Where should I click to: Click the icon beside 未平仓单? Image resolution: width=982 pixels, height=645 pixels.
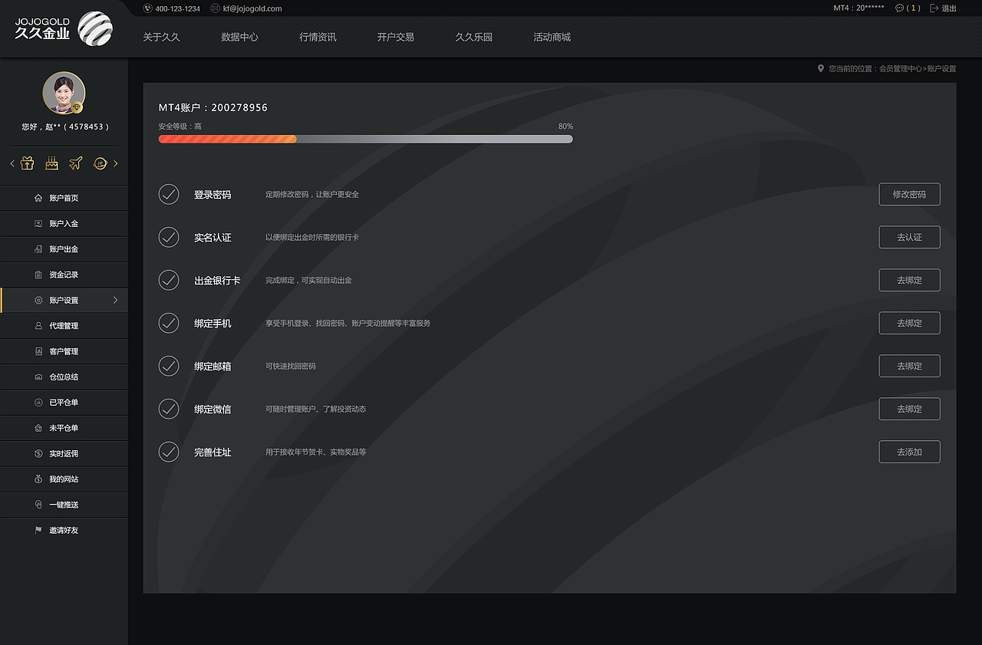(38, 428)
